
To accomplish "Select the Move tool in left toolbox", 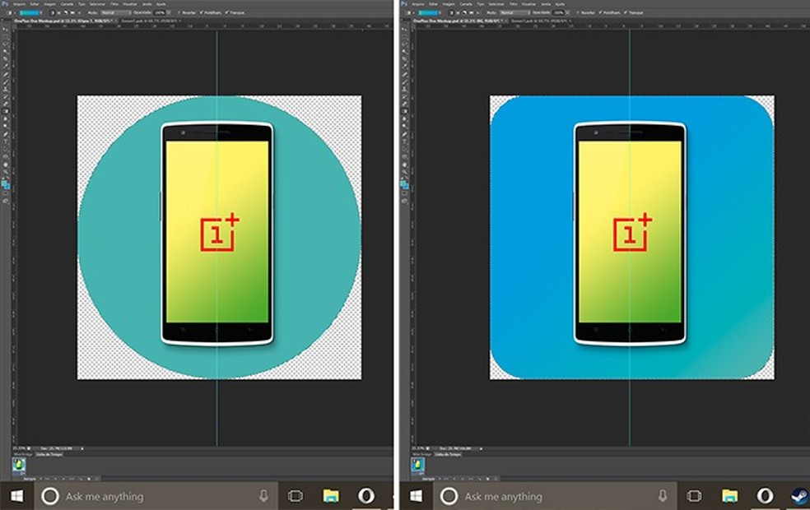I will coord(6,27).
